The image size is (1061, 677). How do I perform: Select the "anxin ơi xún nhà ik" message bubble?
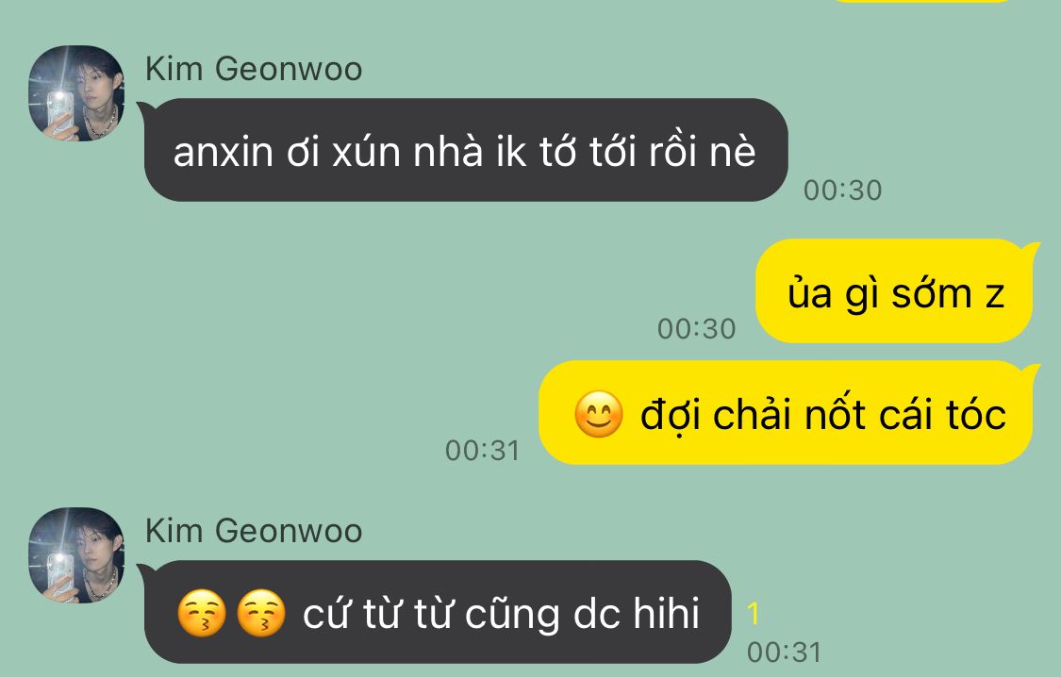click(465, 150)
